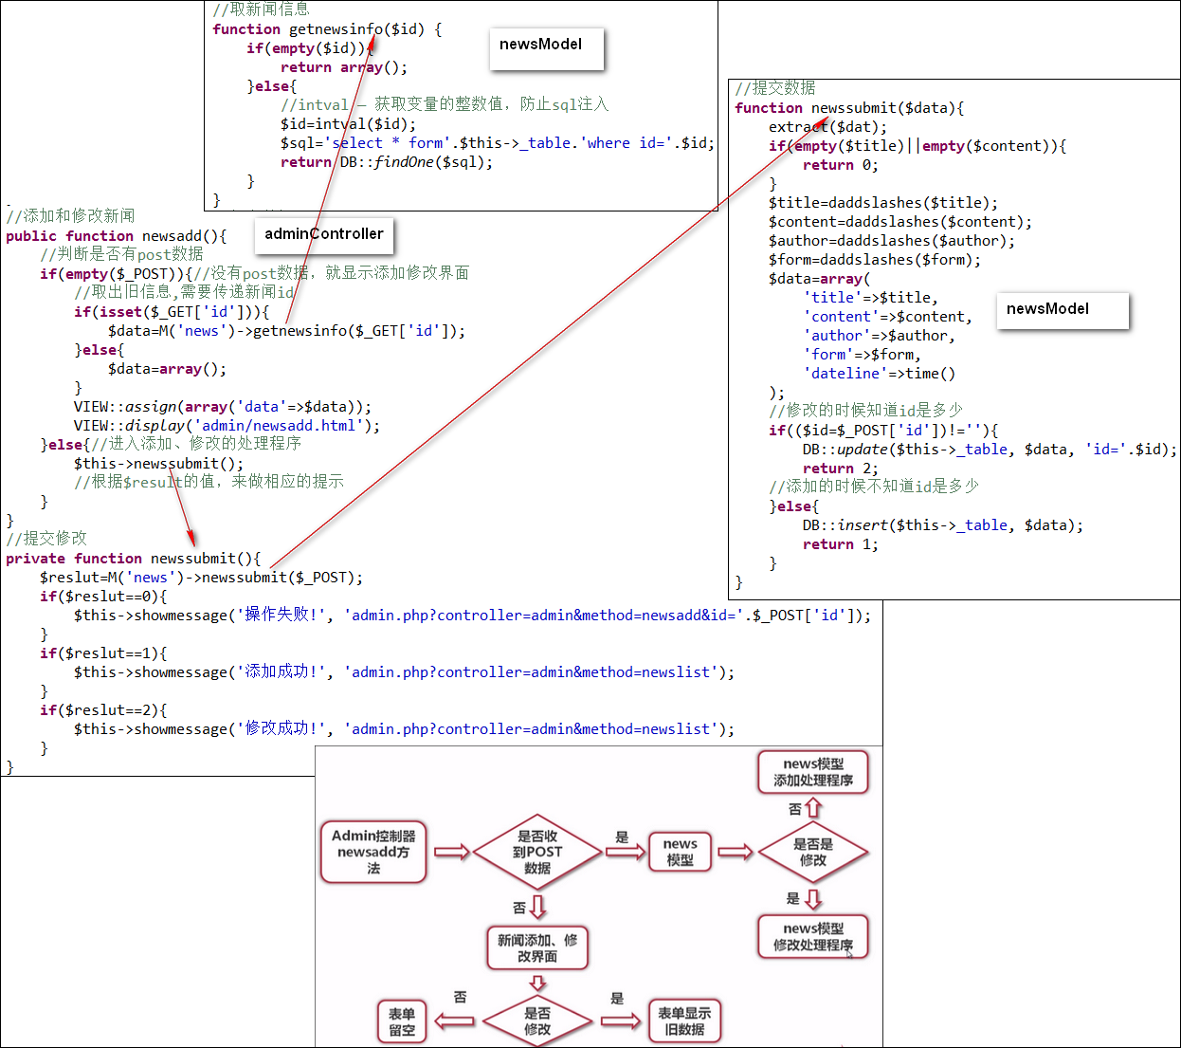
Task: Click the 'DB::update($this->_table' statement
Action: 990,450
